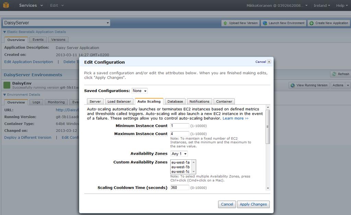This screenshot has width=351, height=215.
Task: Click the Maximum Instance Count field
Action: (x=179, y=134)
